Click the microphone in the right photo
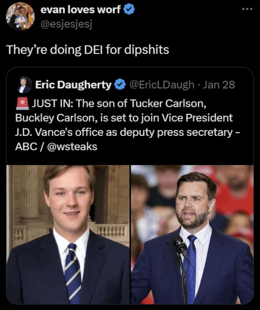260x310 pixels. pos(179,245)
